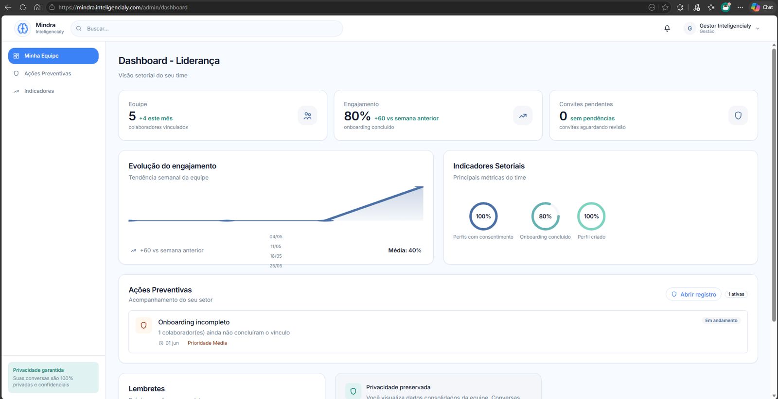This screenshot has height=399, width=778.
Task: Click the address bar URL
Action: coord(123,7)
